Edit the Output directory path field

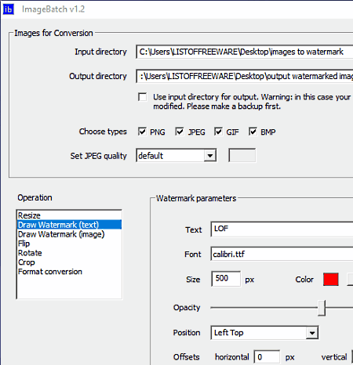tap(245, 76)
